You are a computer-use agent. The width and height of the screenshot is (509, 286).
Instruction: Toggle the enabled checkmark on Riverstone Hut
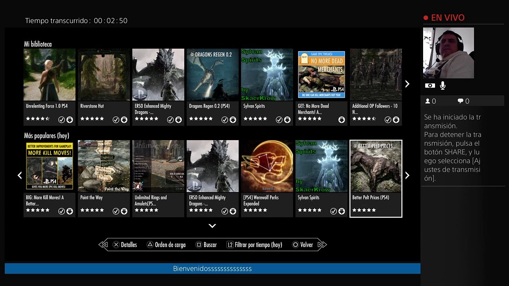coord(116,120)
